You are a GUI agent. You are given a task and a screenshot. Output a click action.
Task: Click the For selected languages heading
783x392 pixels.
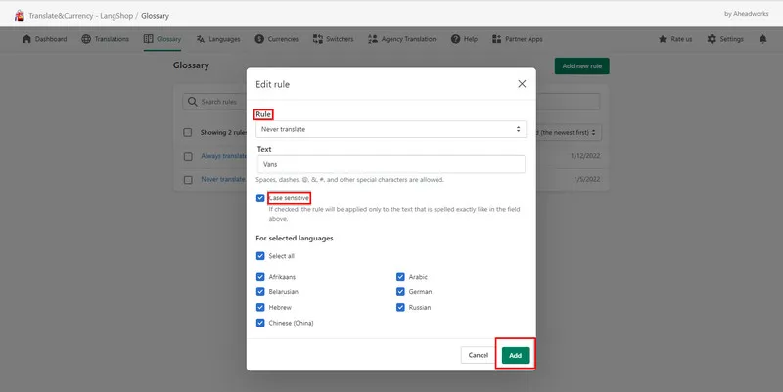(x=295, y=238)
